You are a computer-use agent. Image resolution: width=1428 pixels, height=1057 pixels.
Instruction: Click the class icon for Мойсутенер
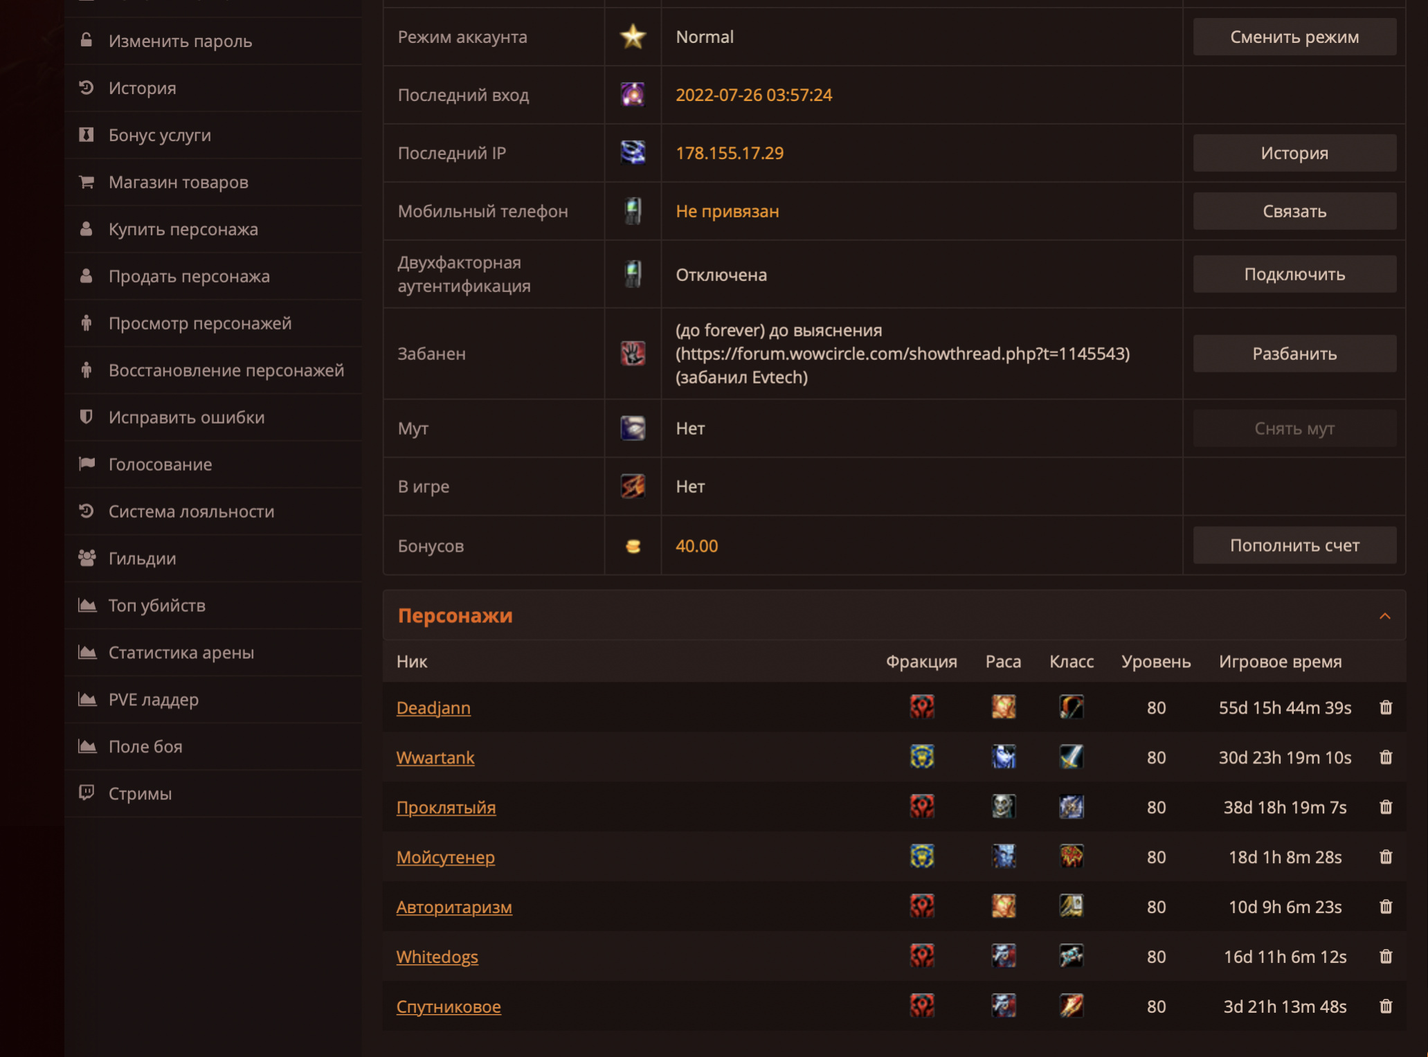[x=1071, y=857]
